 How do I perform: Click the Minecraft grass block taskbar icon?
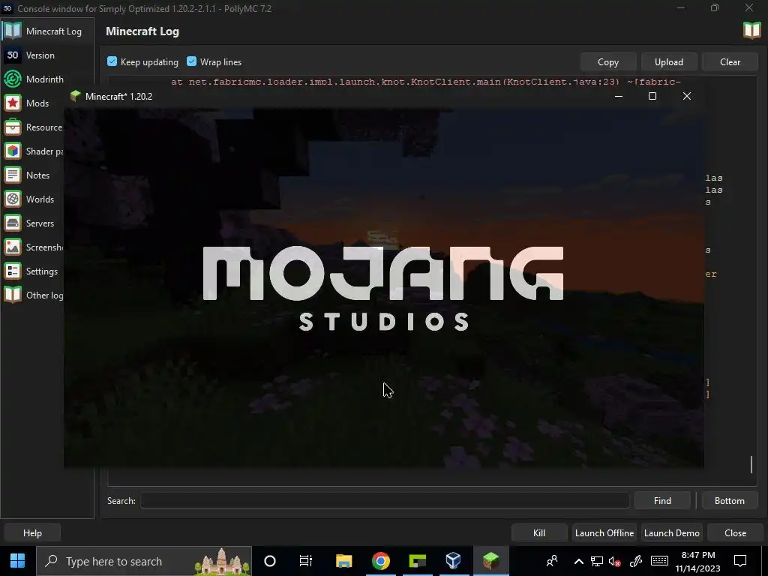pos(490,561)
